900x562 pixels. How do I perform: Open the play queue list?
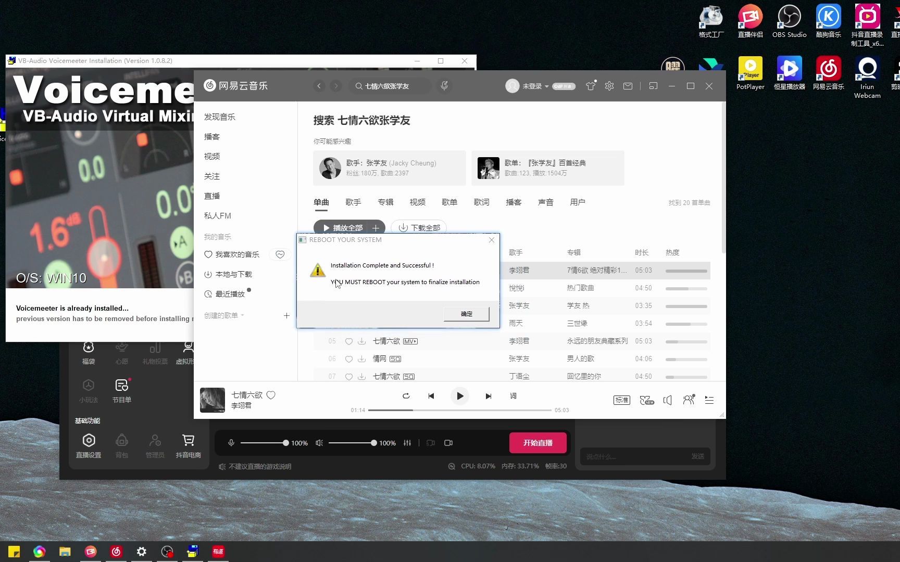pyautogui.click(x=709, y=400)
